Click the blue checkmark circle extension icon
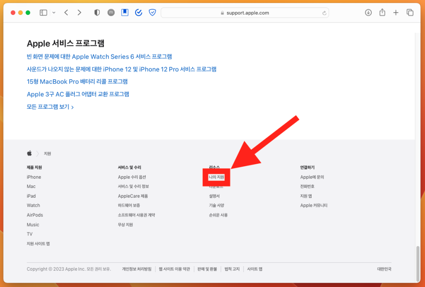The image size is (425, 287). [x=139, y=12]
